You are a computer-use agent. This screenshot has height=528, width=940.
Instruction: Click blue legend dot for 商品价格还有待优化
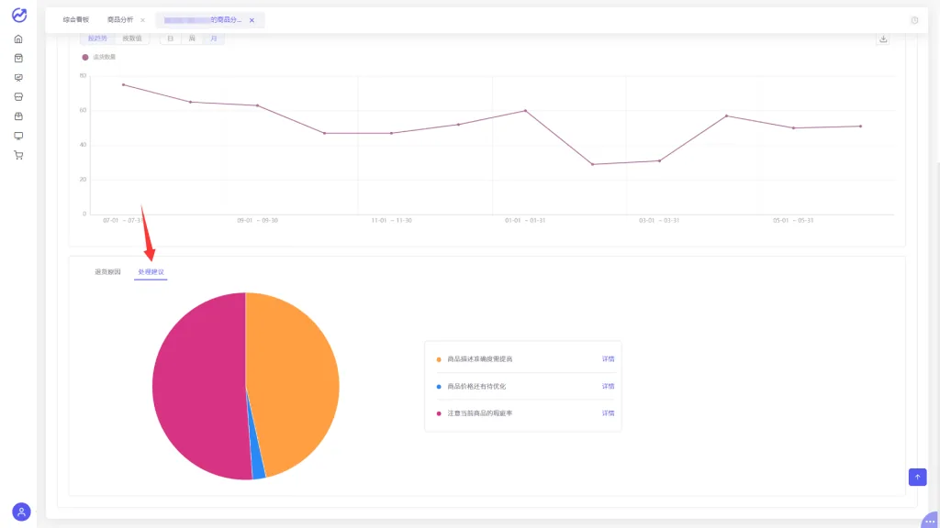tap(439, 387)
